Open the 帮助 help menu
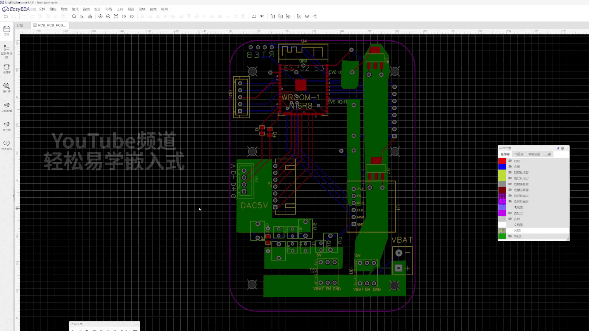Image resolution: width=589 pixels, height=331 pixels. pos(164,9)
